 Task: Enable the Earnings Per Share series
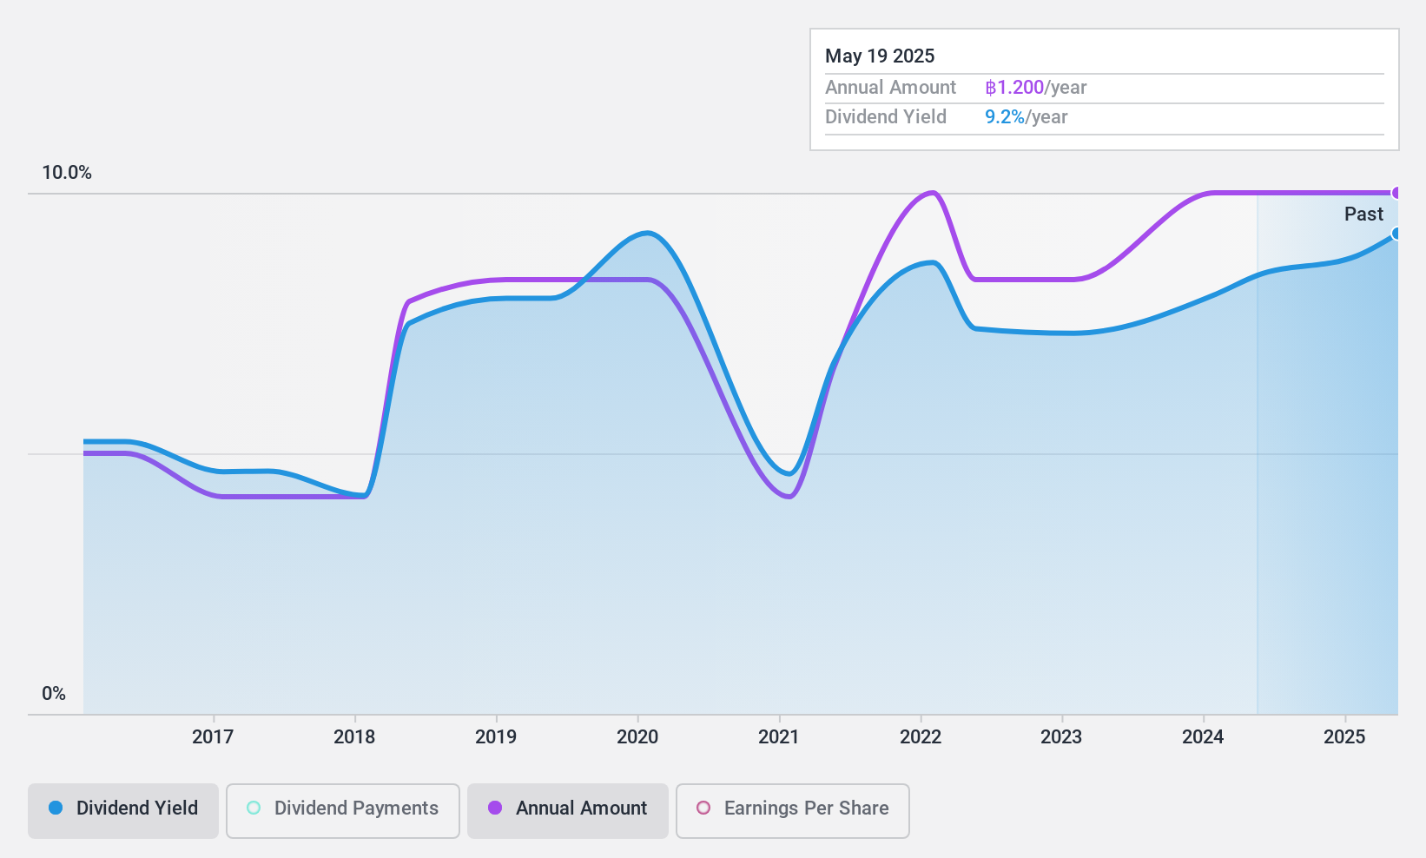point(793,811)
